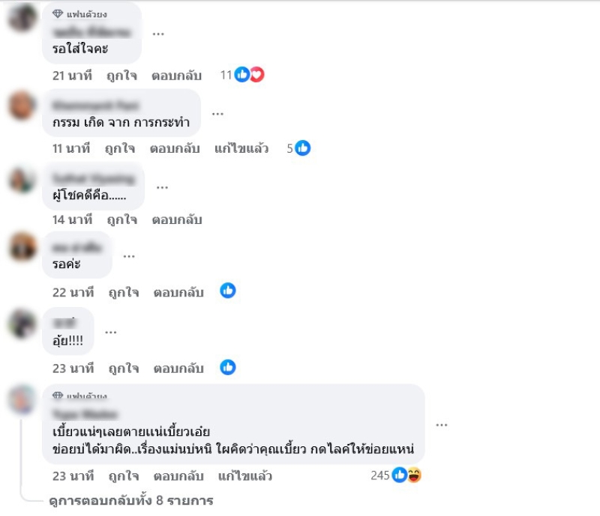Open the '23 นาที' timestamp of the long comment
The image size is (600, 516).
point(73,476)
